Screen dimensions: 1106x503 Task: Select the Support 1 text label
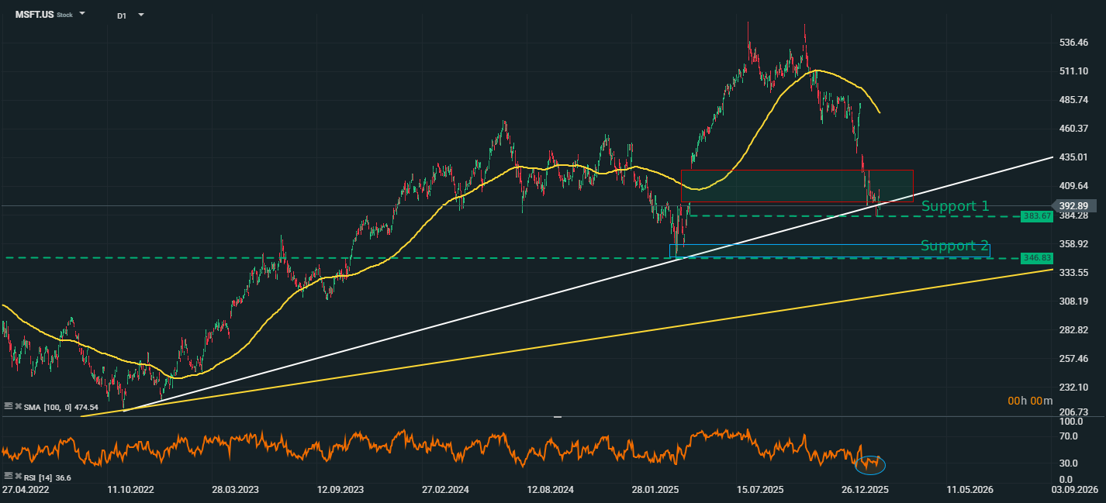click(955, 206)
